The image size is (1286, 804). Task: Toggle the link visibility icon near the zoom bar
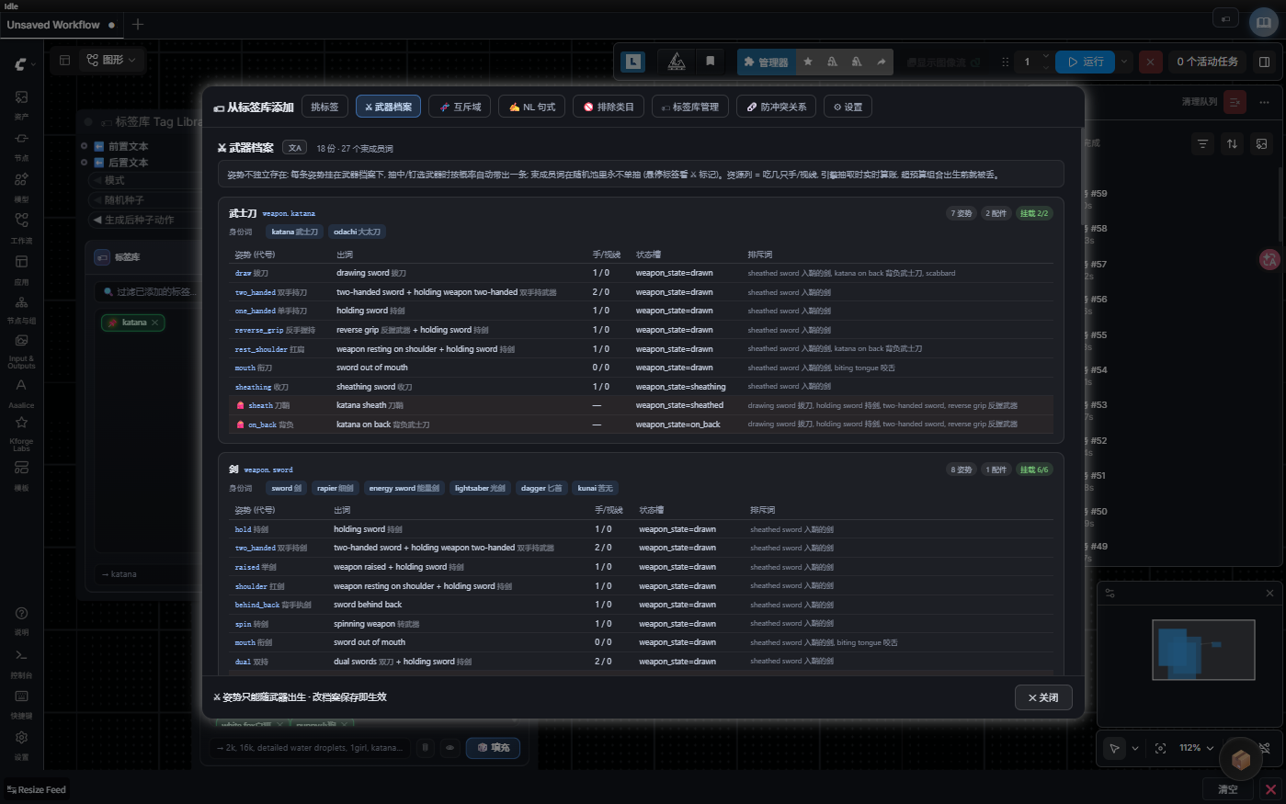(1265, 748)
